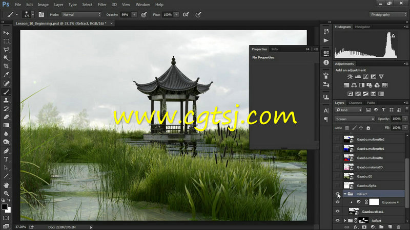Select the Blur tool
The width and height of the screenshot is (410, 230).
click(6, 133)
